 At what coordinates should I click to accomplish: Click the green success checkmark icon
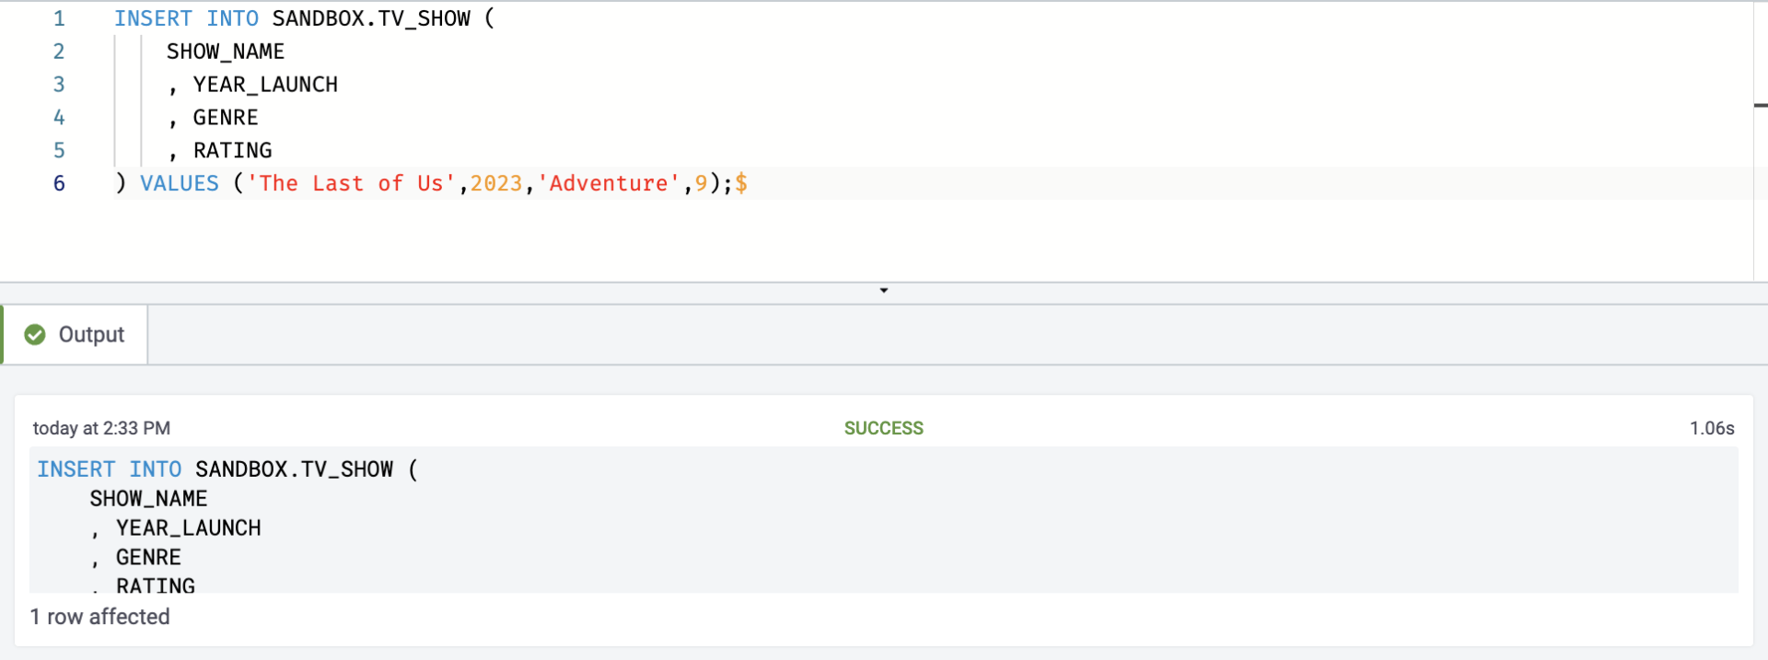tap(34, 334)
